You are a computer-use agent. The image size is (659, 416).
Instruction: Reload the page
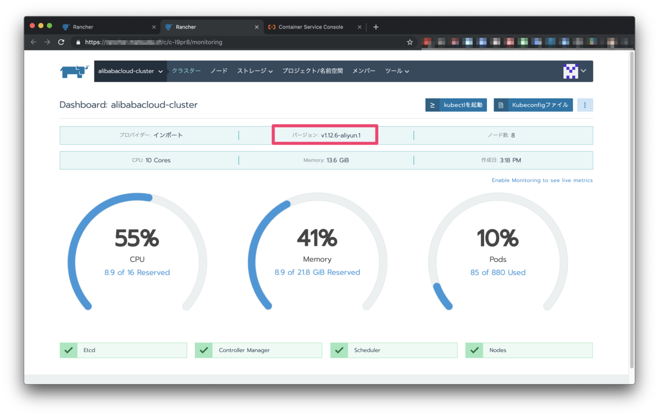click(x=61, y=42)
